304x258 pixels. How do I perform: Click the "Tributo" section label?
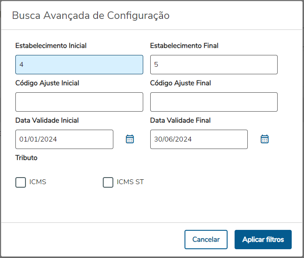[26, 158]
